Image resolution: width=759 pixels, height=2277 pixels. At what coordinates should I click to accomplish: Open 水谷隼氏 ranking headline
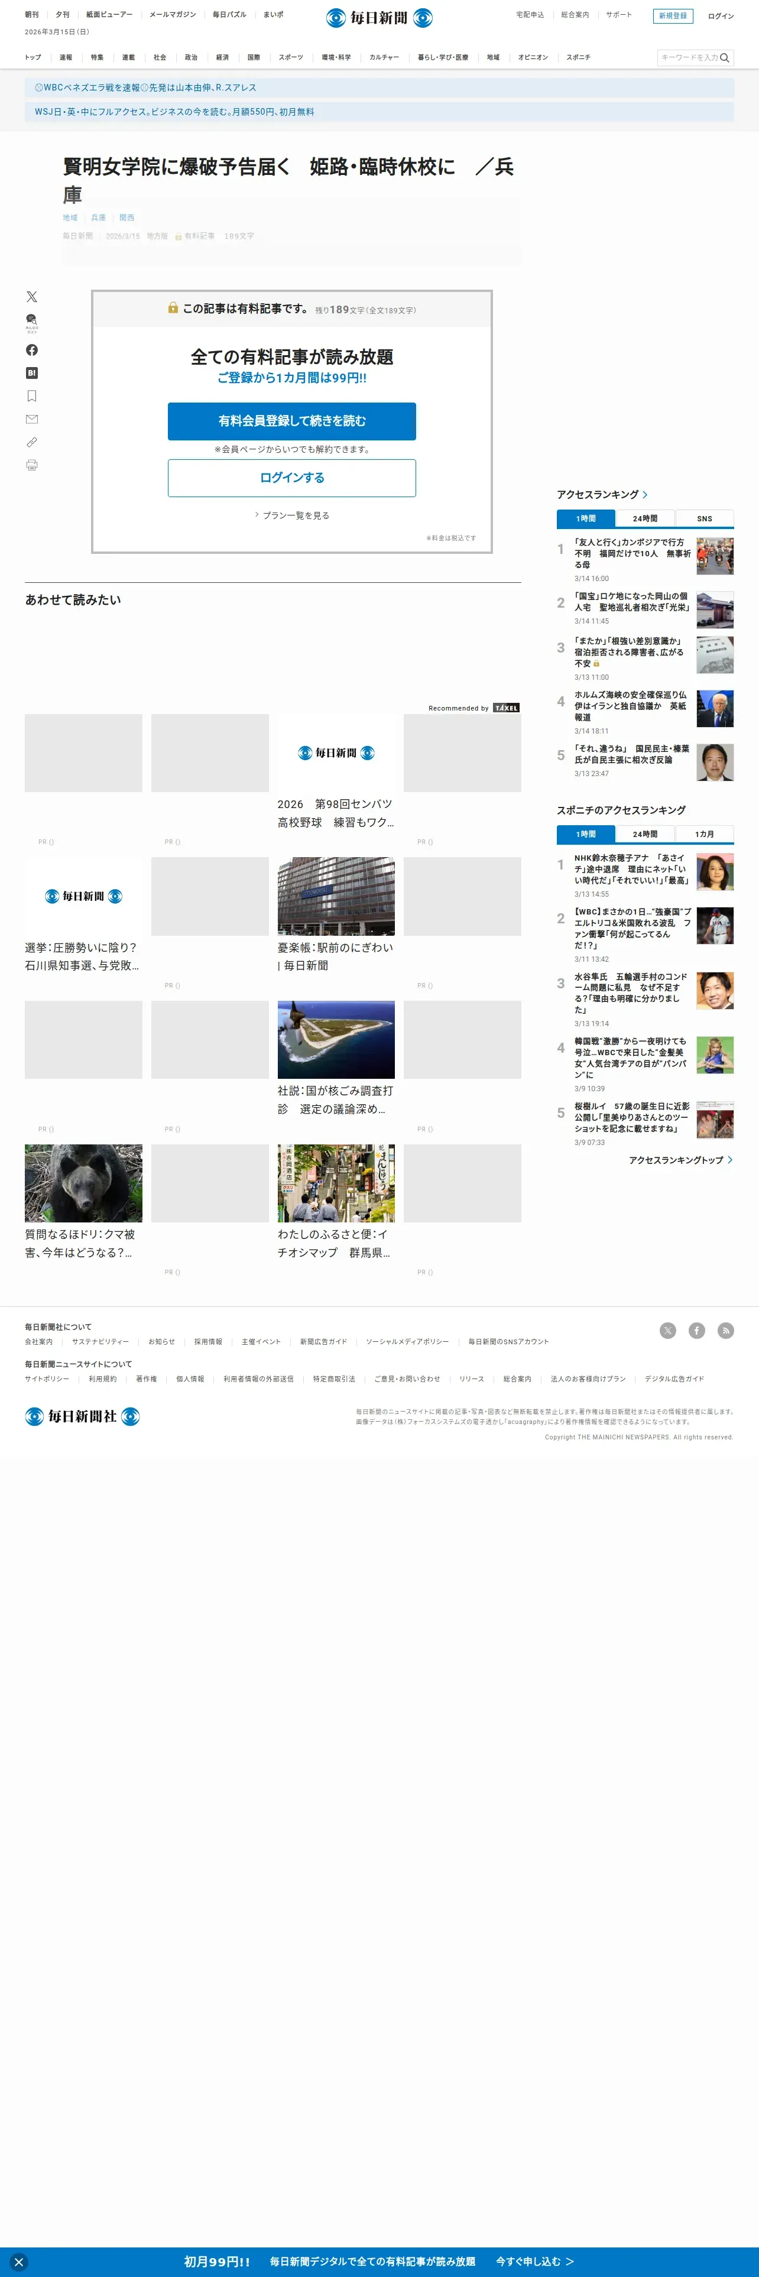[632, 994]
